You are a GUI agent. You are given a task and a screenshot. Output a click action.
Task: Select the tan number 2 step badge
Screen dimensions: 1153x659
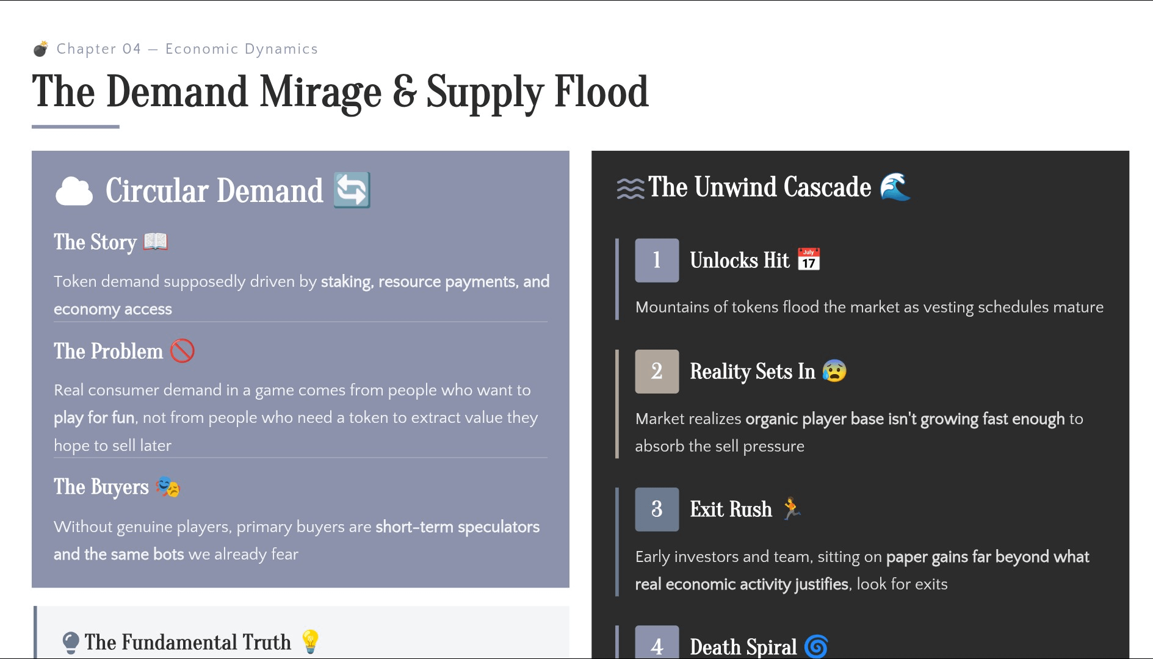(657, 372)
